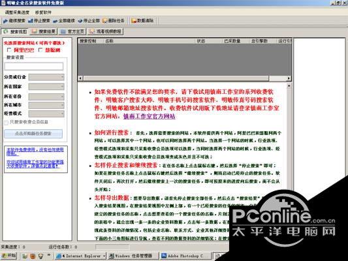Viewport: 348px width, 261px height.
Task: Click the 数据清除 (clear data) toolbar icon
Action: coord(143,21)
